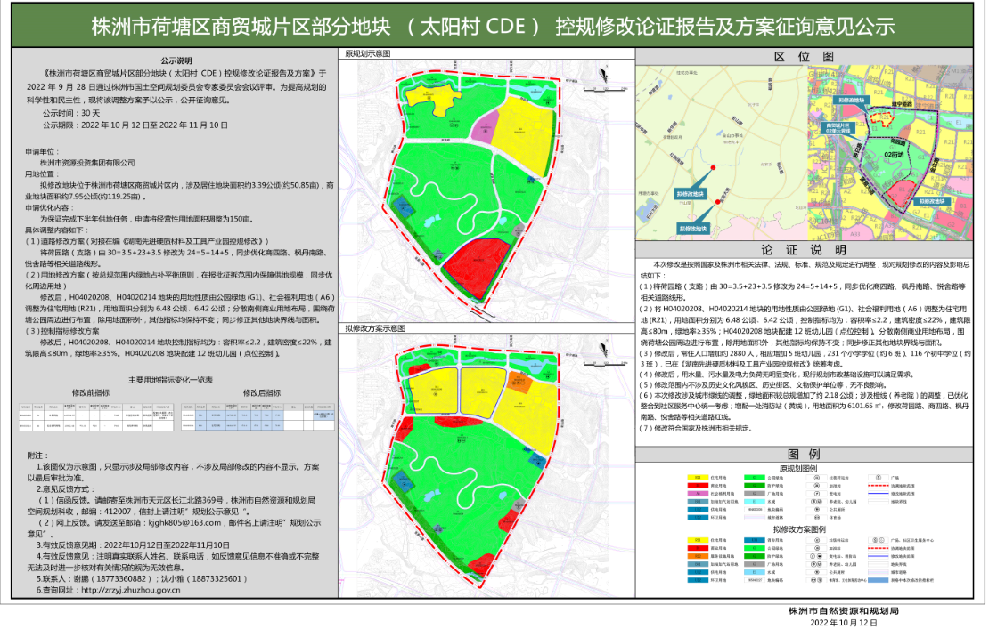
Task: Click the 02街坊 label on the location map
Action: (x=893, y=154)
